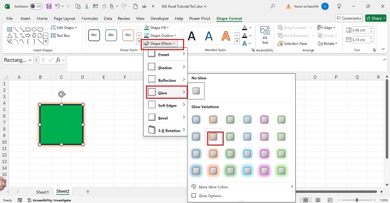
Task: Toggle AutoSave switch
Action: [36, 6]
